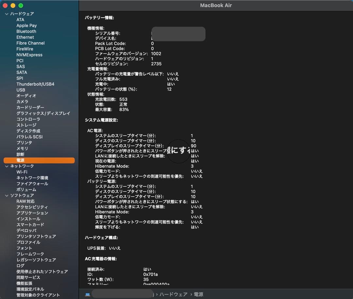Viewport: 353px width, 299px height.
Task: Open スマートカード information
Action: pyautogui.click(x=30, y=225)
